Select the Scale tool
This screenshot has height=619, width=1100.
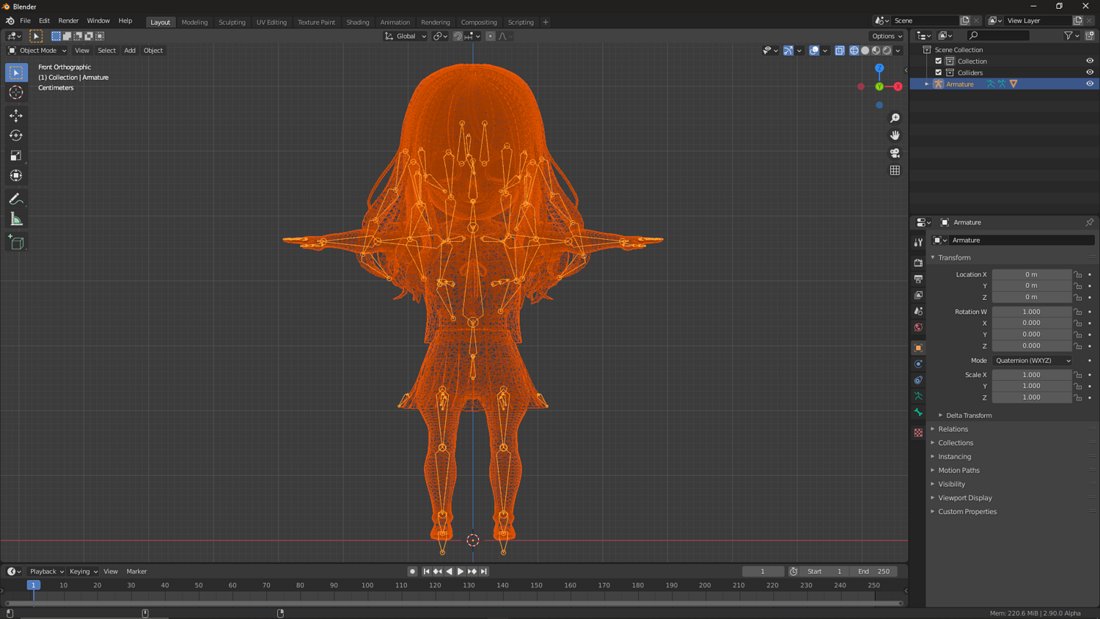(x=16, y=155)
